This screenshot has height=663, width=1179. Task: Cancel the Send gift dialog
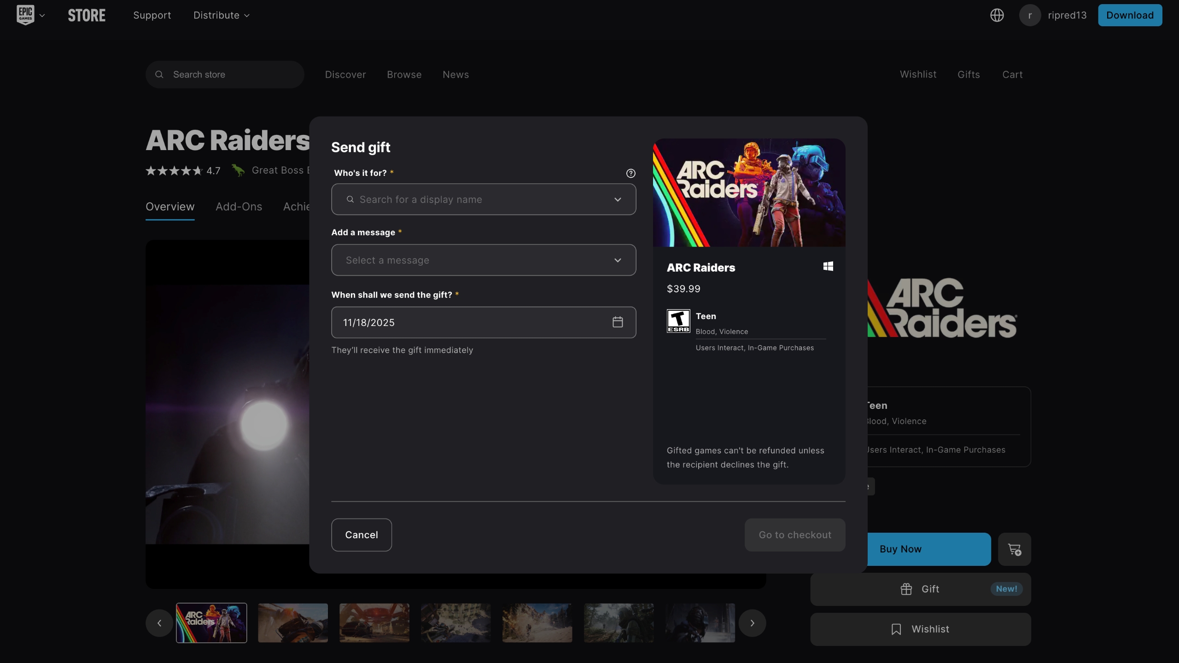coord(361,535)
